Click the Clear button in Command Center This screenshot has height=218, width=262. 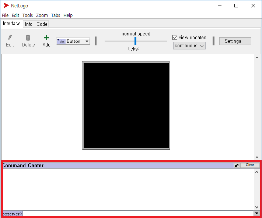coord(250,165)
